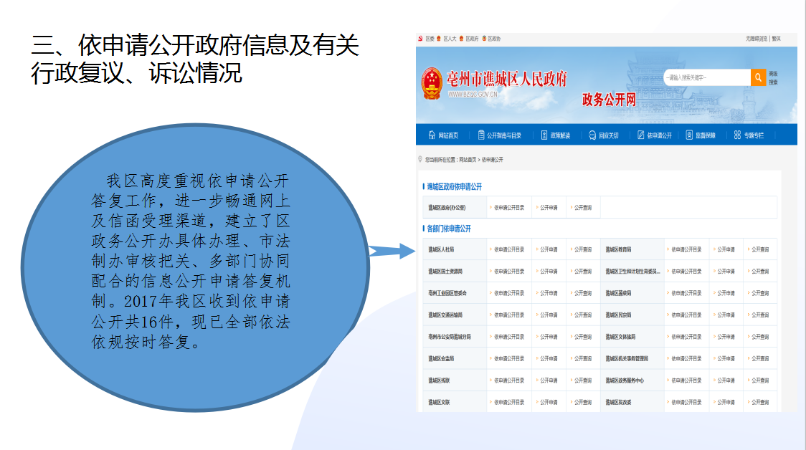Open 公开查询 for 谯城区机关事务管理局
The image size is (806, 450).
(x=760, y=358)
